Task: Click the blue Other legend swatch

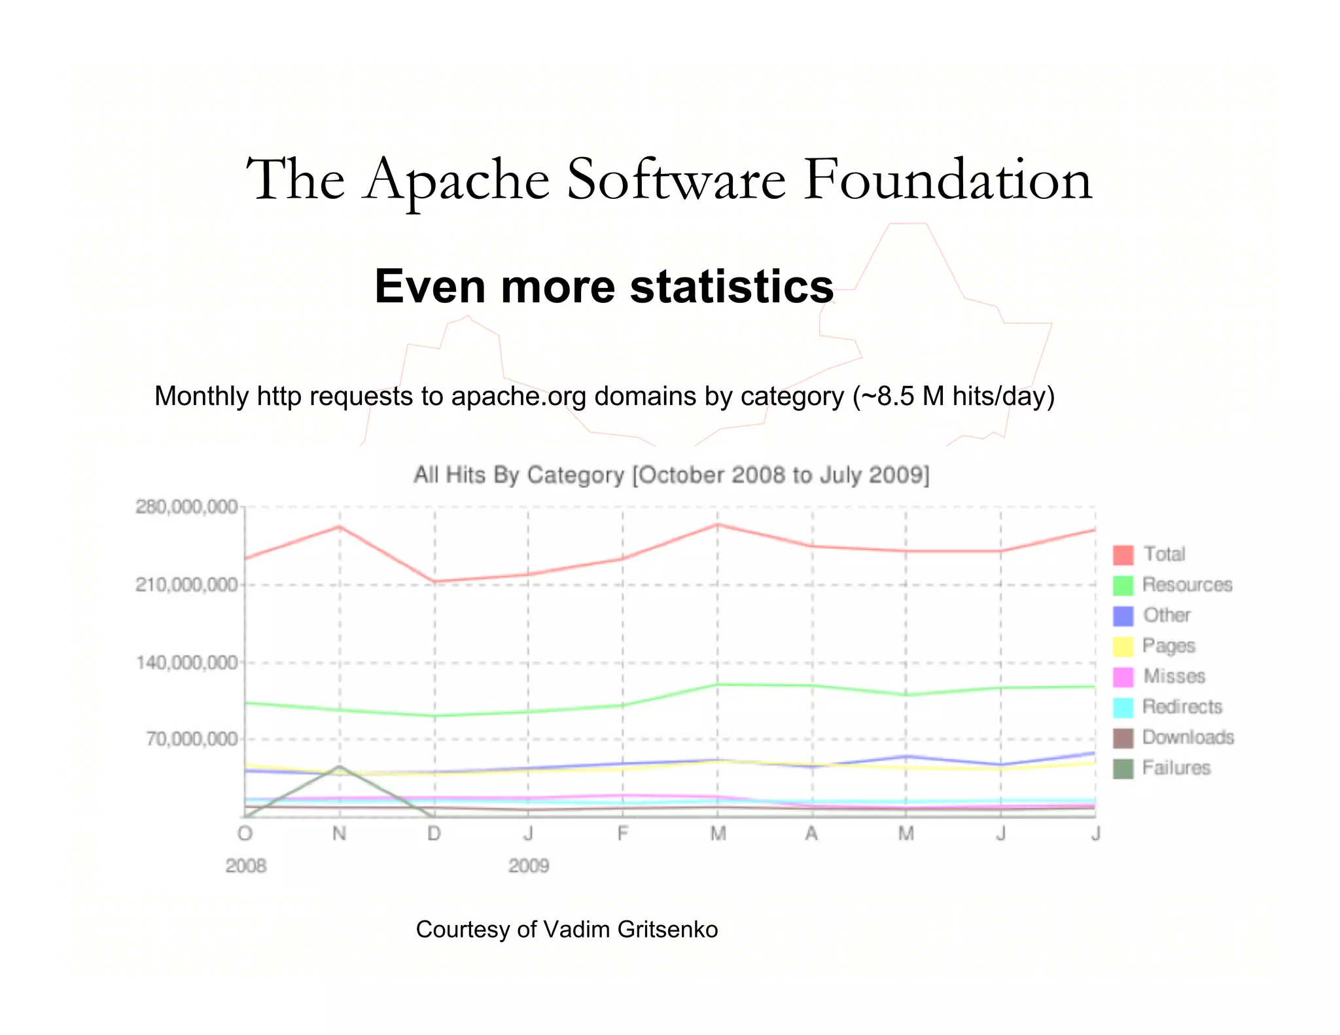Action: [1123, 616]
